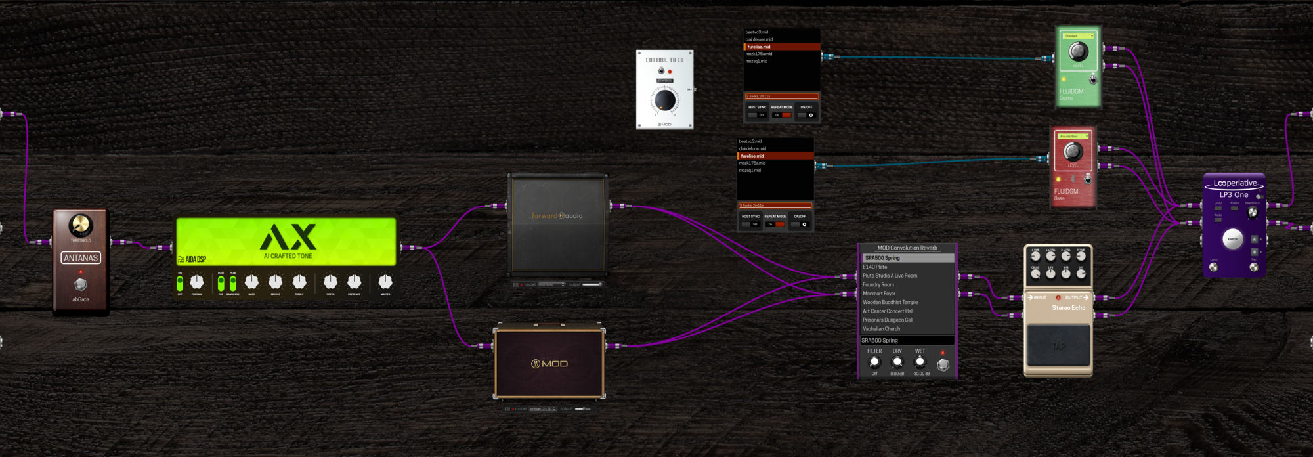Toggle ON/OFF on upper MIDI player
The height and width of the screenshot is (457, 1313).
[x=806, y=115]
